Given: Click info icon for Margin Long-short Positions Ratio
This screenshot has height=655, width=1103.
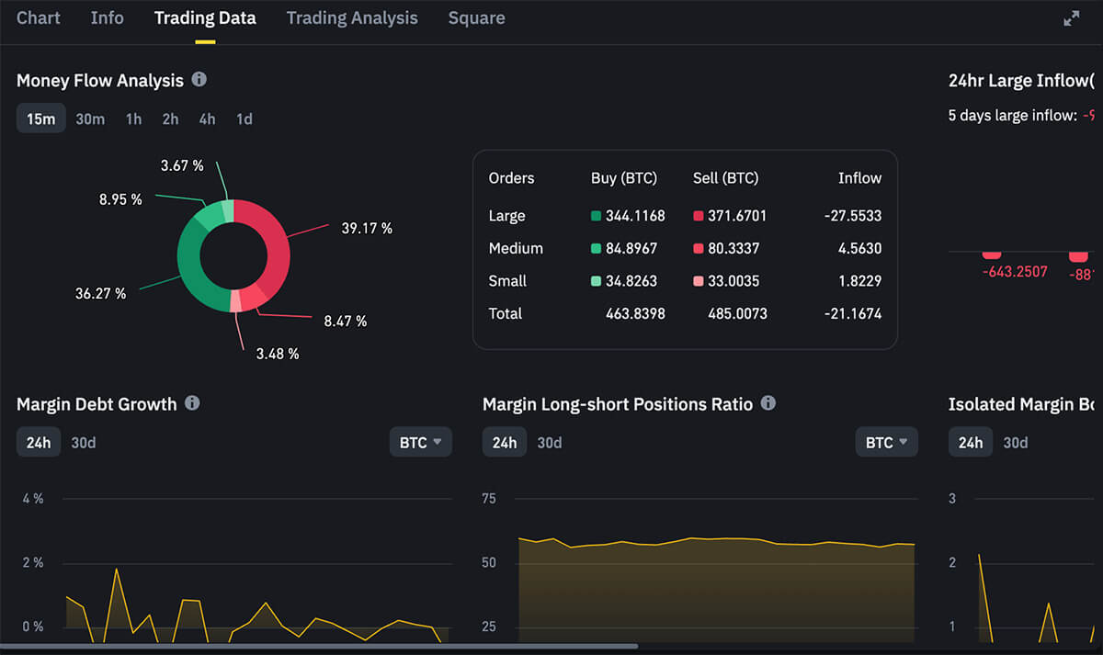Looking at the screenshot, I should click(x=768, y=403).
